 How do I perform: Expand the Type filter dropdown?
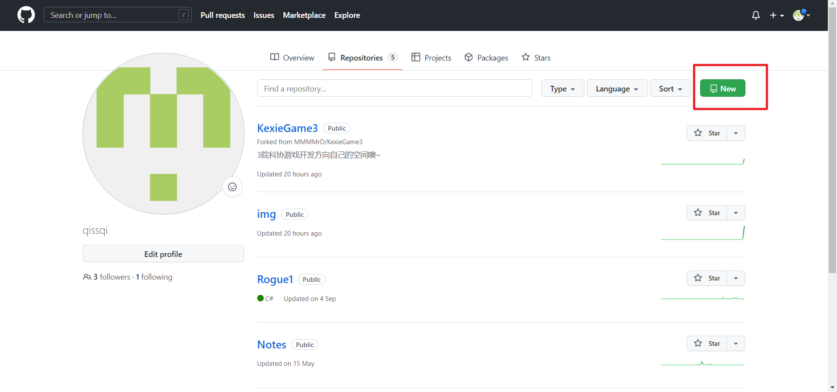pyautogui.click(x=563, y=88)
